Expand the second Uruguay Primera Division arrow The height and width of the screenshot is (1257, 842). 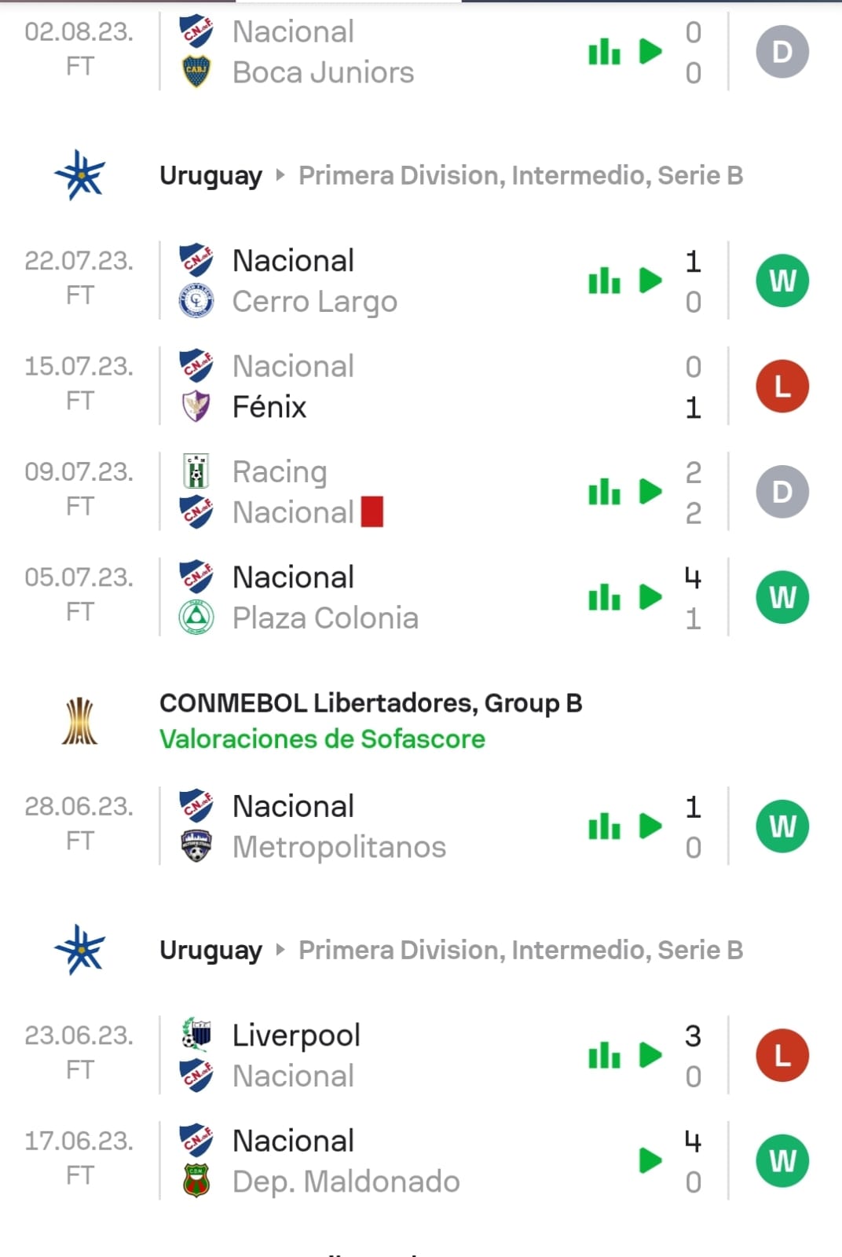click(280, 950)
